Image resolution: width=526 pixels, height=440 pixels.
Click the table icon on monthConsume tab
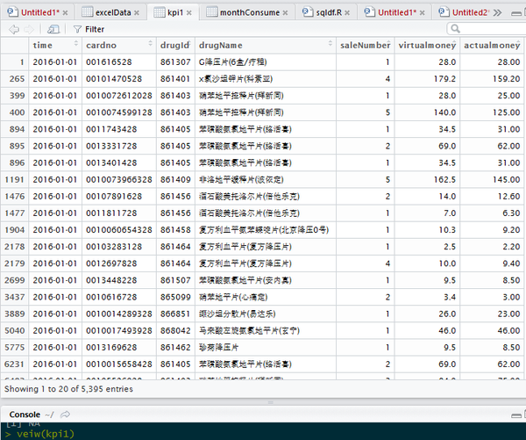point(211,12)
